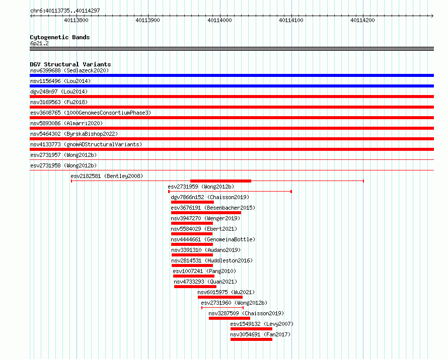Image resolution: width=448 pixels, height=359 pixels.
Task: Select dgv7866n152 (Chaisson2019) variant label
Action: [210, 197]
